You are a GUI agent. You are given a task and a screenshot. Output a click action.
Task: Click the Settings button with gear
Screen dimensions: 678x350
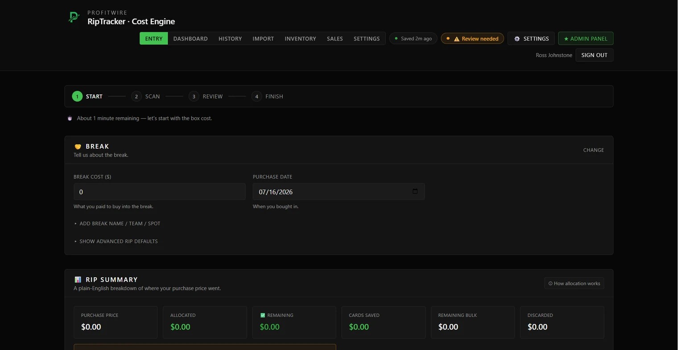[x=531, y=38]
